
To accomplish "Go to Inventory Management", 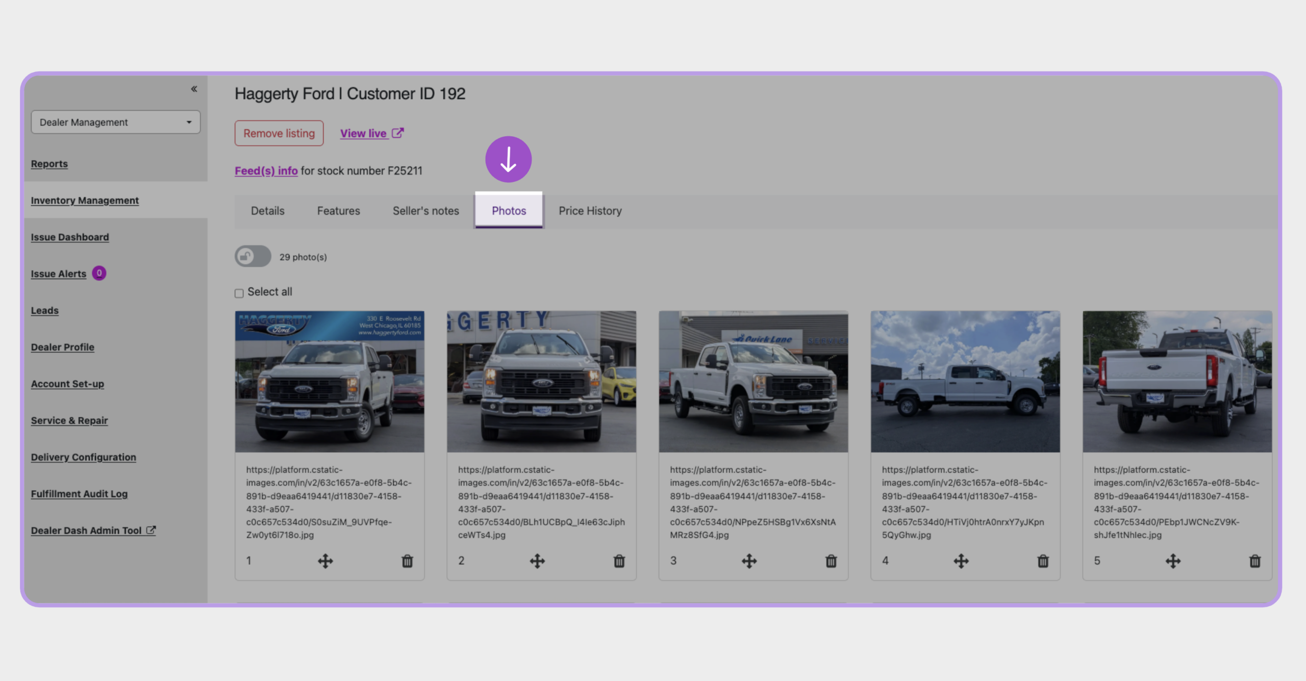I will click(85, 200).
